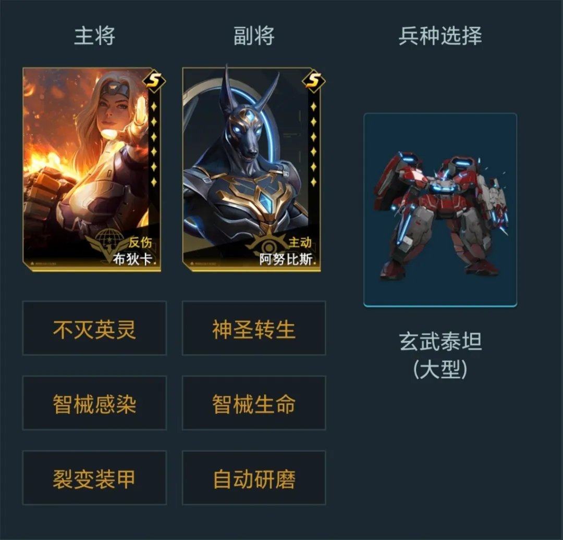This screenshot has width=563, height=540.
Task: Click the 反伤 tag on 布狄卡 card
Action: click(140, 243)
